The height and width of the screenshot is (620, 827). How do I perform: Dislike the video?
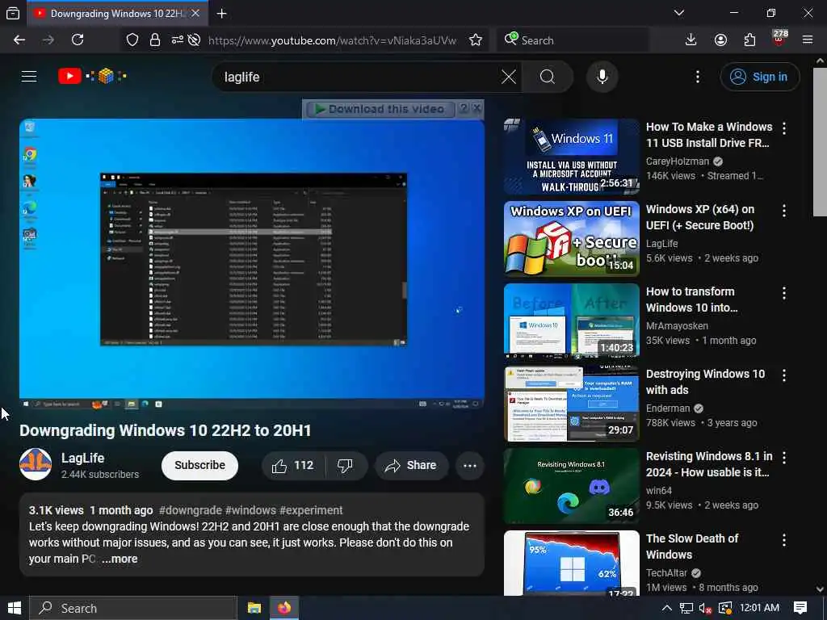click(346, 466)
